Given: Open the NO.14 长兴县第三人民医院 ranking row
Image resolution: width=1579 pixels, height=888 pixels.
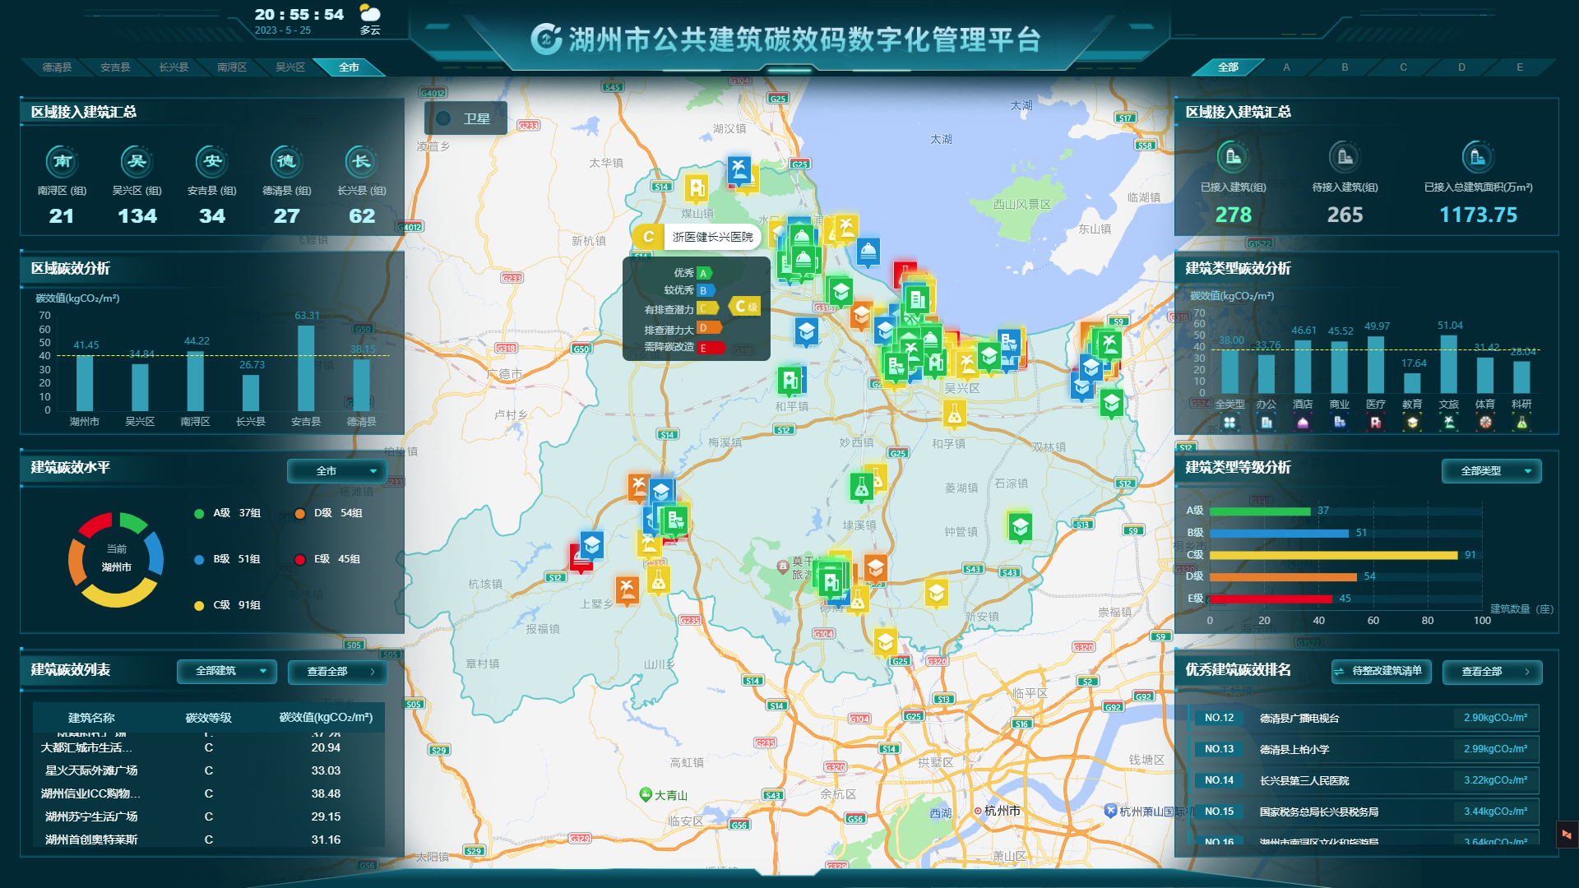Looking at the screenshot, I should pyautogui.click(x=1365, y=780).
